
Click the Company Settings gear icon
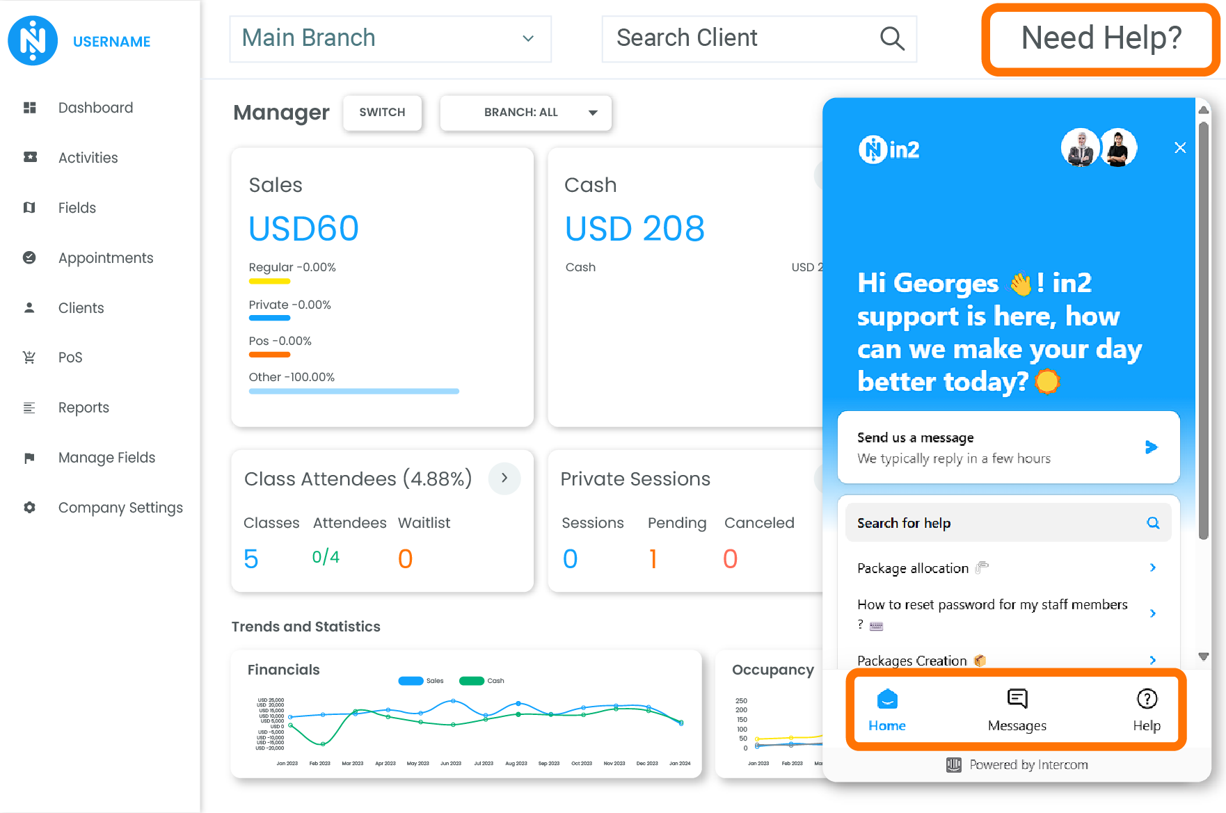click(29, 508)
